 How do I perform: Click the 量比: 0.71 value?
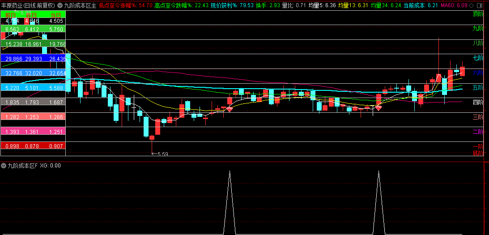pyautogui.click(x=294, y=5)
